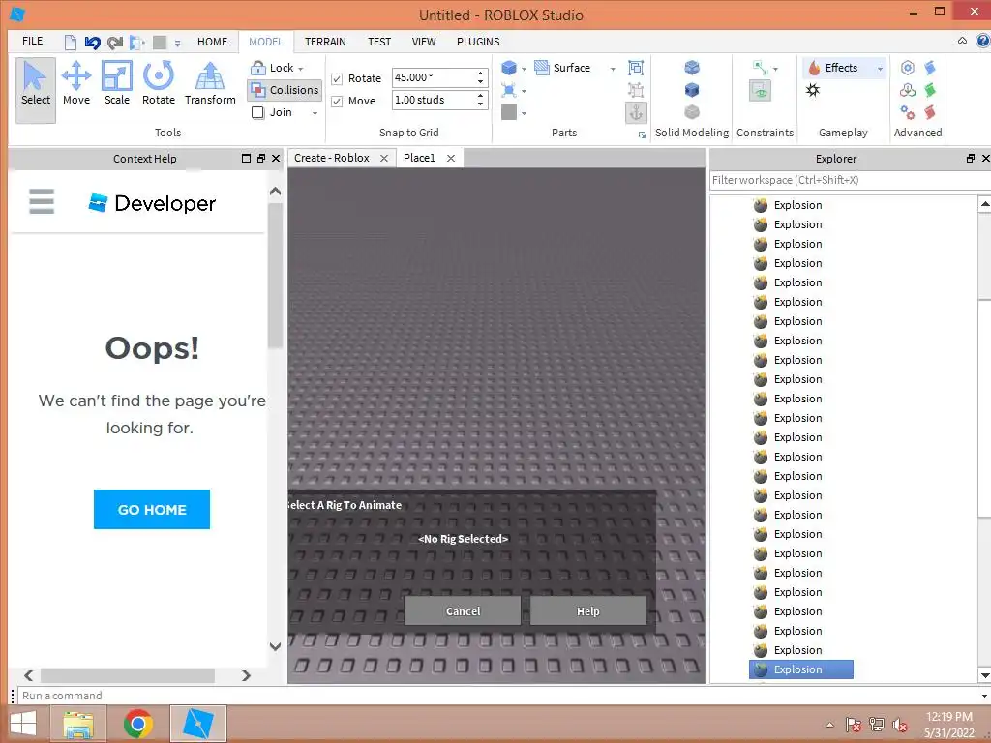The image size is (991, 743).
Task: Switch to the VIEW ribbon tab
Action: click(424, 42)
